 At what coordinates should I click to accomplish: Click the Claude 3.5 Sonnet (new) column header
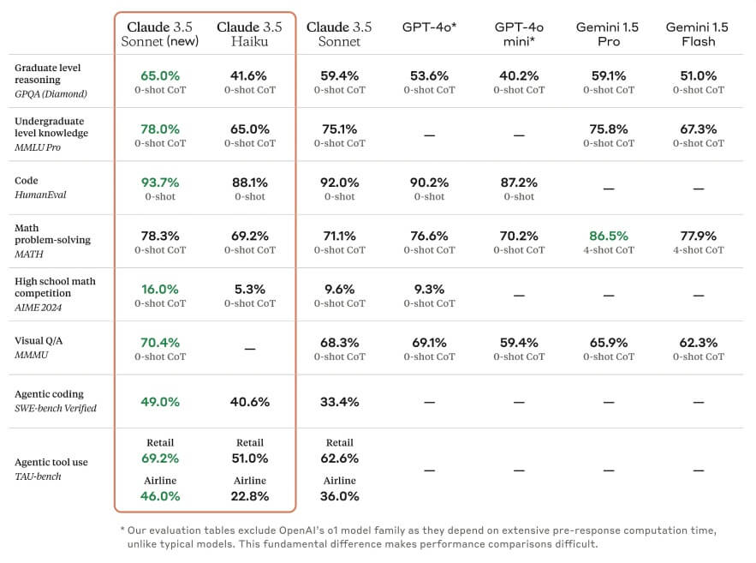pyautogui.click(x=160, y=33)
